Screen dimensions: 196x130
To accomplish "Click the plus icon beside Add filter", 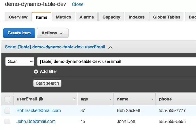I will pyautogui.click(x=36, y=72).
